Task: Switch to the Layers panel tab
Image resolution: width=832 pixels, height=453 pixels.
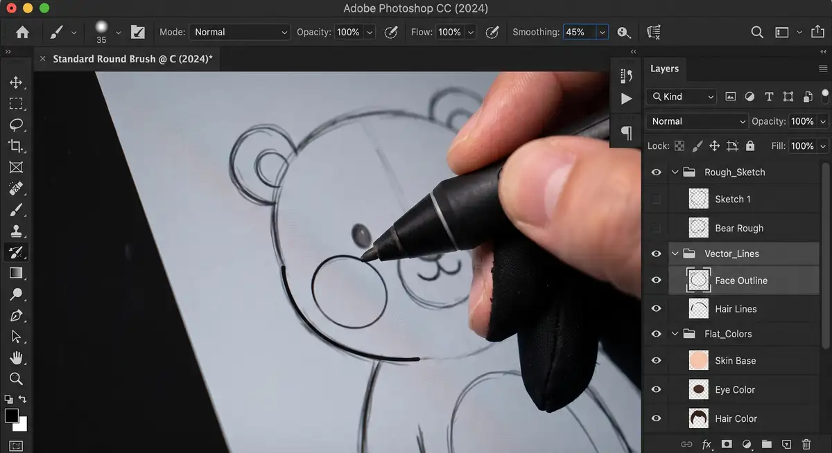Action: tap(664, 69)
